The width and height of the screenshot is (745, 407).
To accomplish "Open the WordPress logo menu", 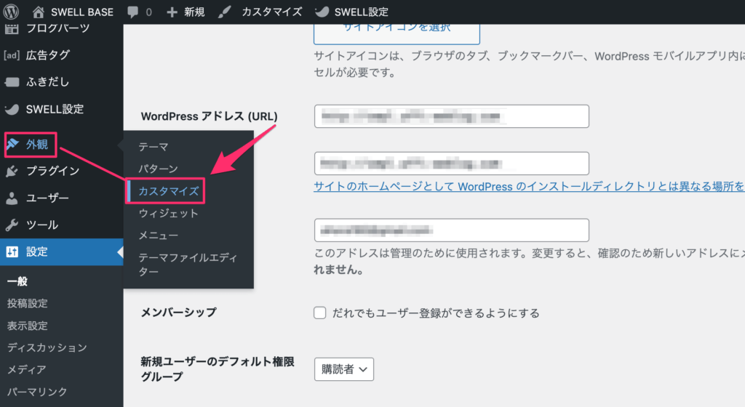I will 11,12.
